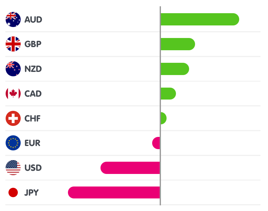
Task: Click the green GBP strength bar
Action: 178,44
